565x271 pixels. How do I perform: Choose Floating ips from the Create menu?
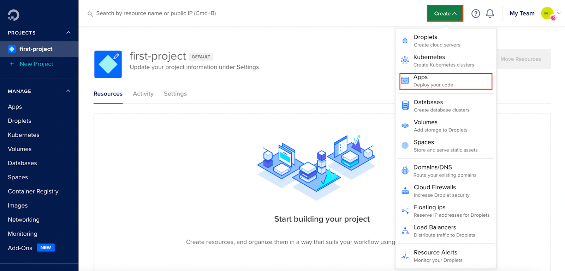(446, 211)
